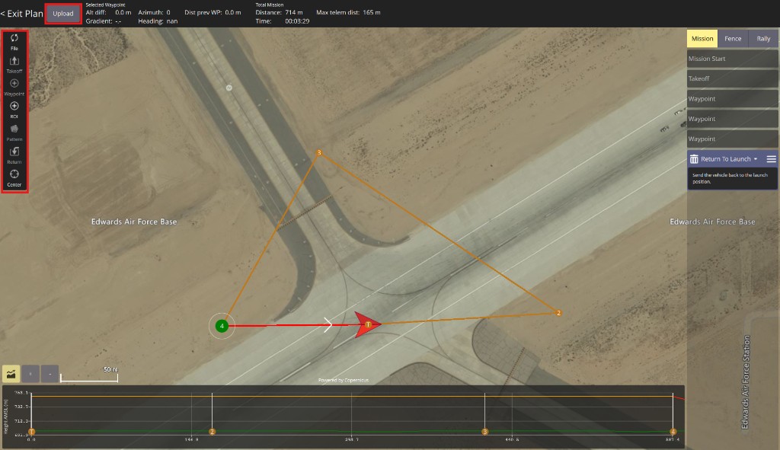Select the Takeoff tool in the left toolbar
The image size is (780, 450).
click(14, 65)
